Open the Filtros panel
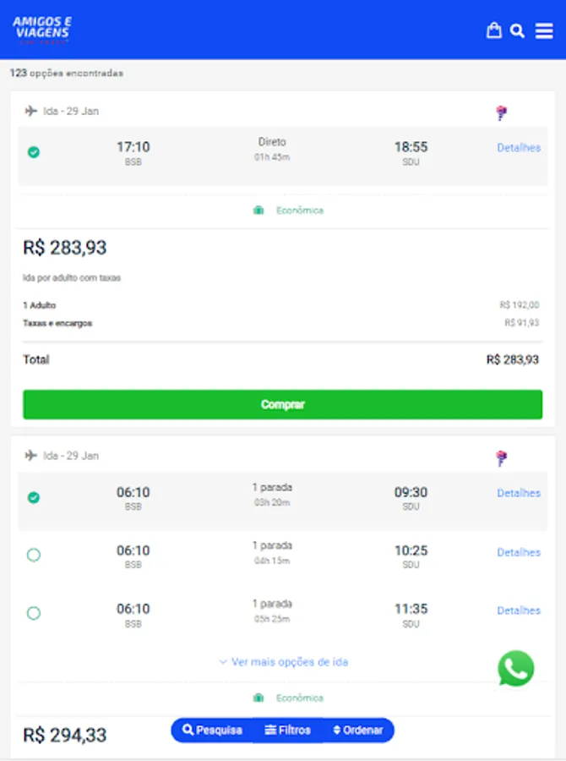 pyautogui.click(x=288, y=730)
